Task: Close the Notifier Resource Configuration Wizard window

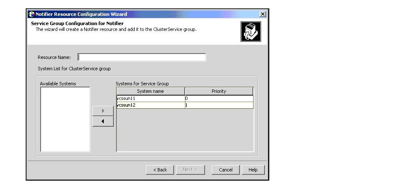Action: [x=262, y=14]
